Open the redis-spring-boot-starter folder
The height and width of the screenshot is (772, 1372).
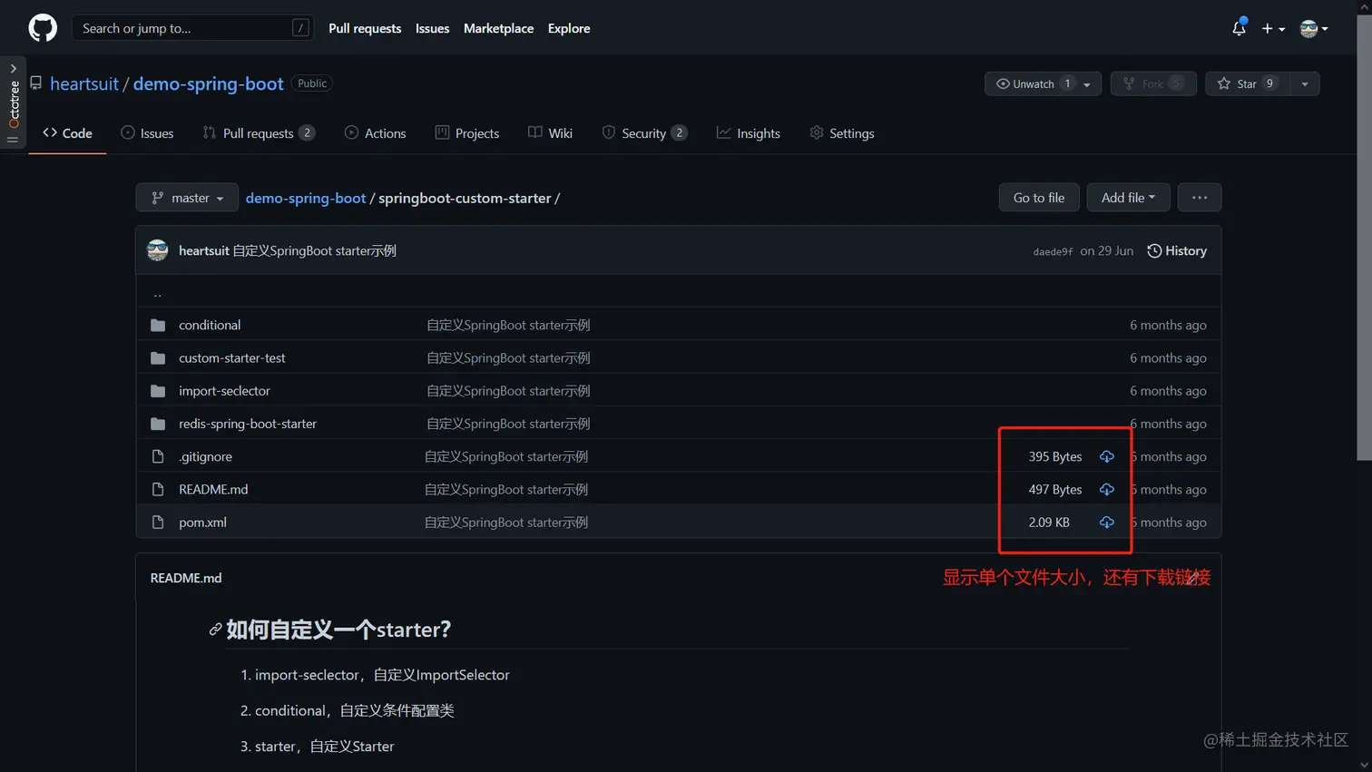[x=248, y=423]
